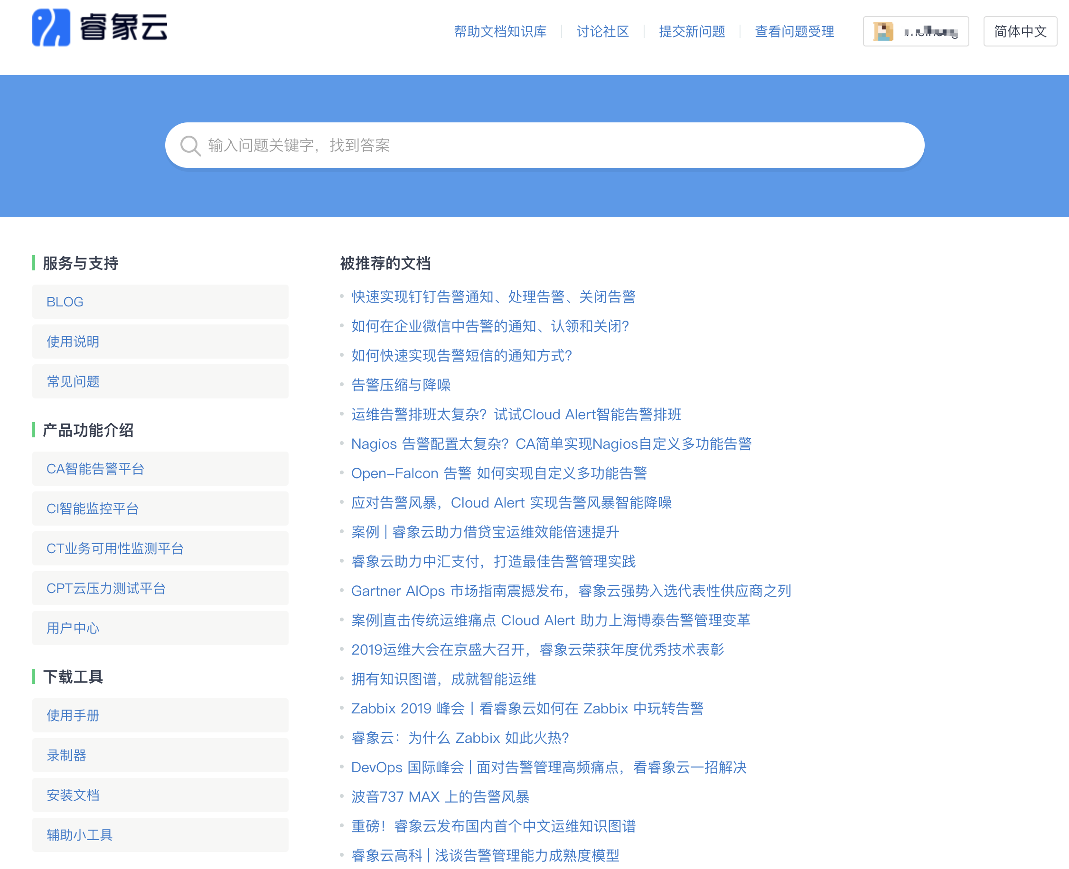
Task: Open the 常见问题 sidebar item
Action: coord(160,381)
